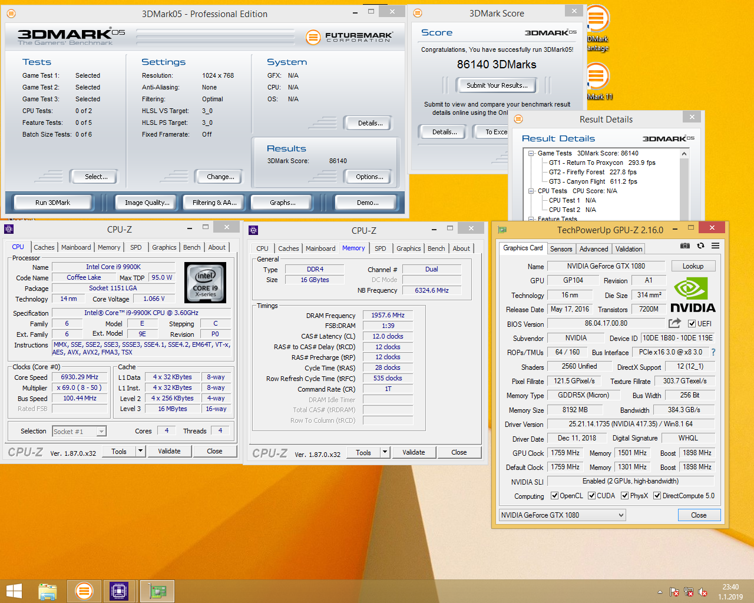This screenshot has height=603, width=754.
Task: Toggle the DirectCompute 5.0 checkbox
Action: click(x=657, y=496)
